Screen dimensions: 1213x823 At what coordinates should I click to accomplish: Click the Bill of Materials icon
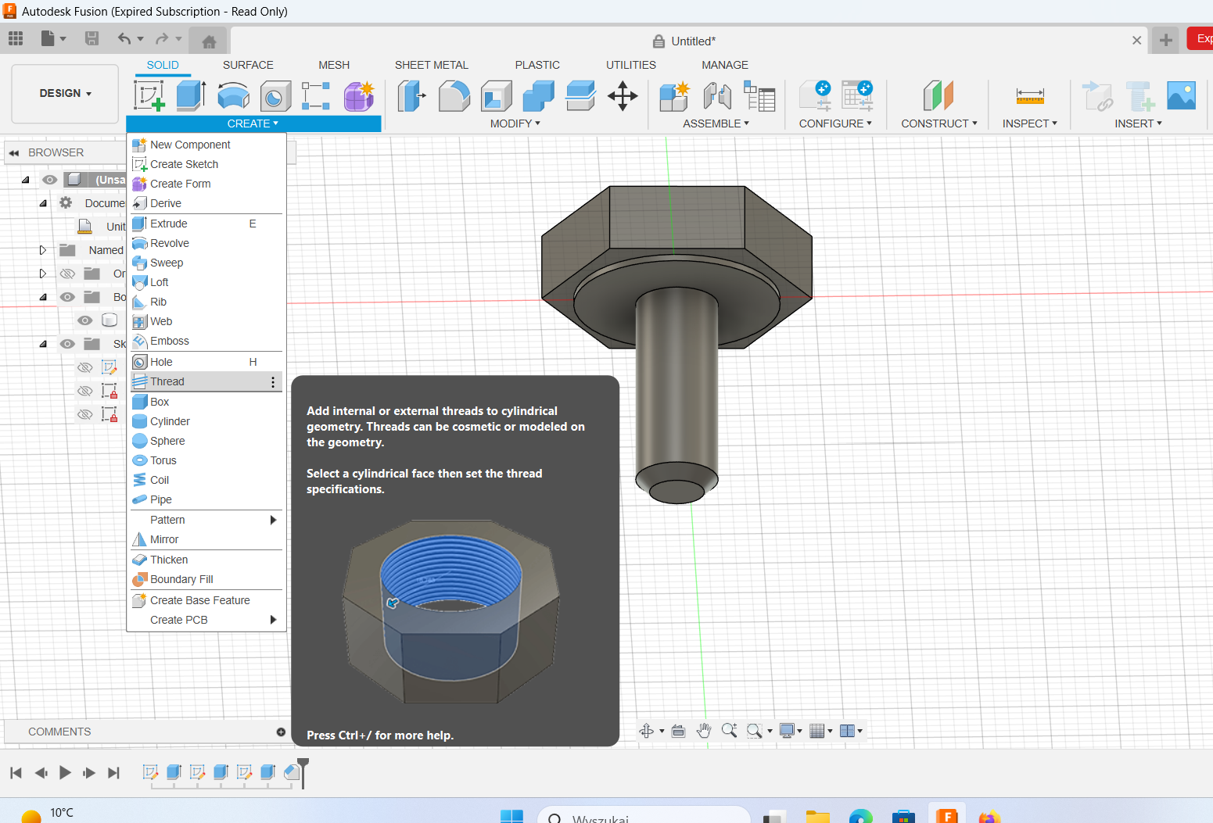click(759, 96)
